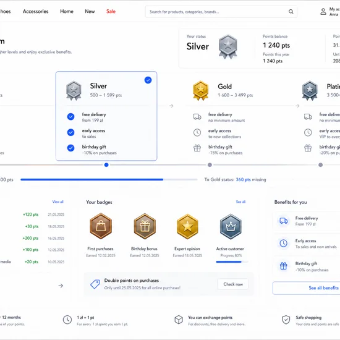The image size is (340, 340).
Task: Toggle Silver free delivery checkmark
Action: coord(70,117)
